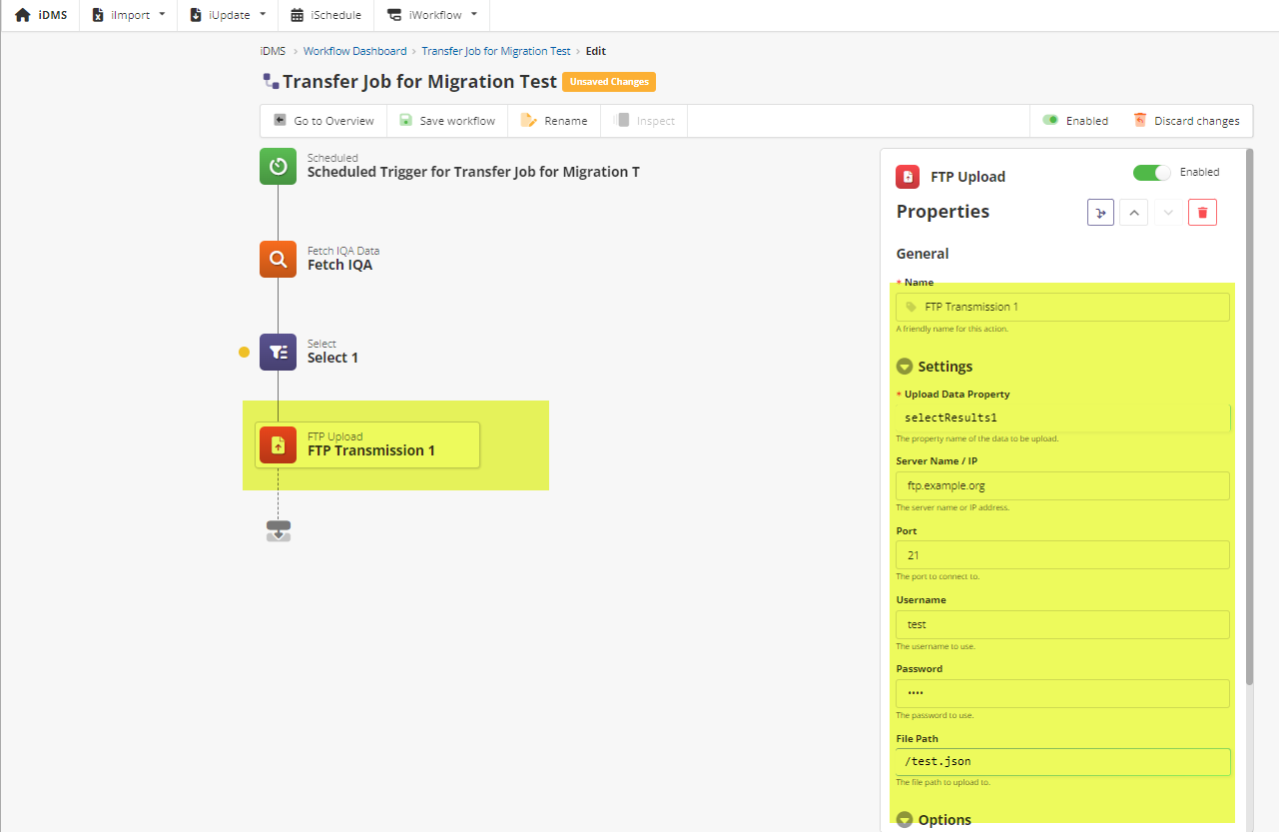Open the iSchedule menu item
The width and height of the screenshot is (1279, 832).
325,15
